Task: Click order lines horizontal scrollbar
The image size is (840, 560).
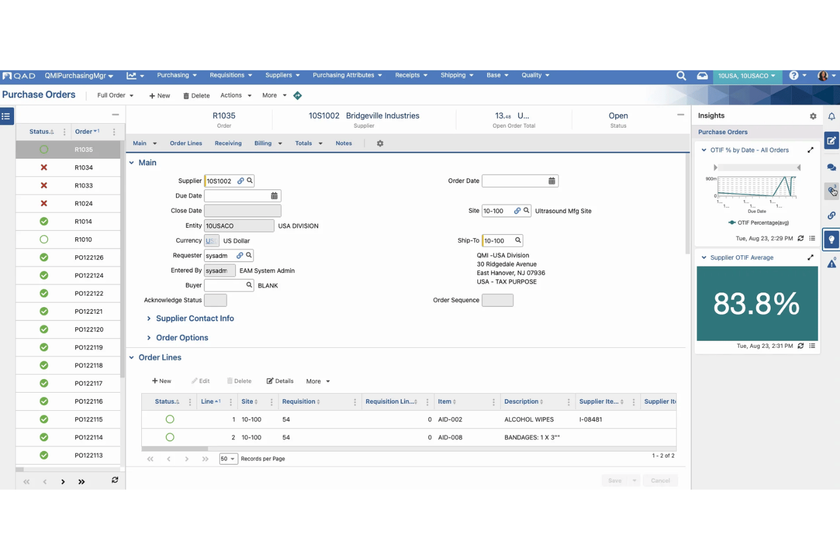Action: coord(175,449)
